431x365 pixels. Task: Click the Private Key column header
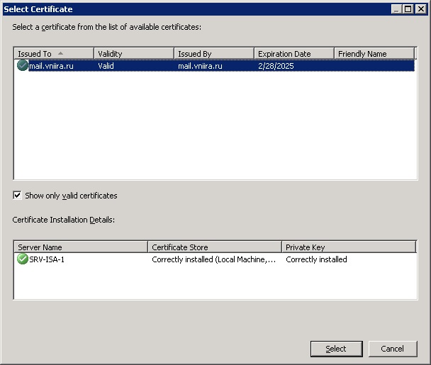coord(347,247)
